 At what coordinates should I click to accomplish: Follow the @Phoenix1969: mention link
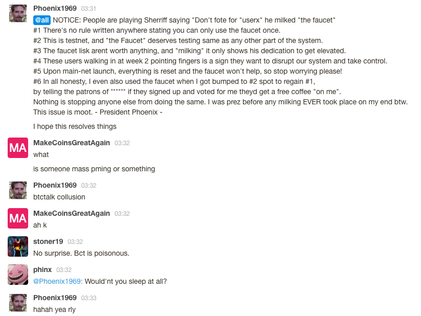click(58, 281)
